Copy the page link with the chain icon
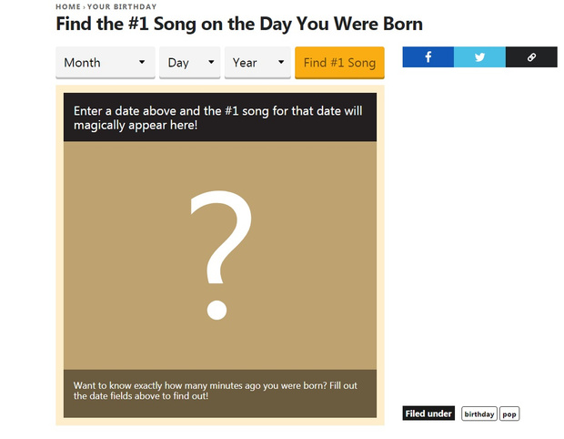 point(531,56)
